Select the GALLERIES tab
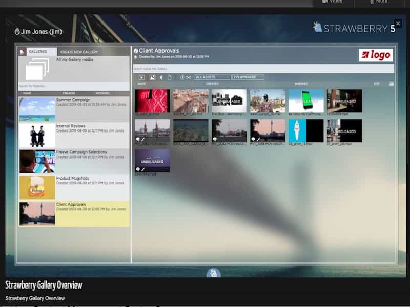 click(38, 52)
